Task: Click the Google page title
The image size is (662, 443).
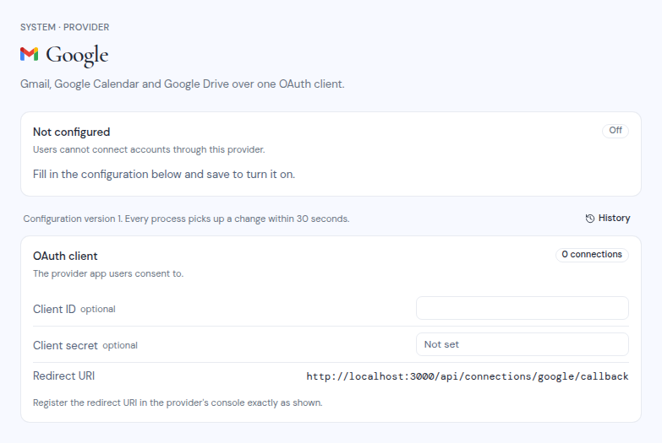Action: click(x=77, y=55)
